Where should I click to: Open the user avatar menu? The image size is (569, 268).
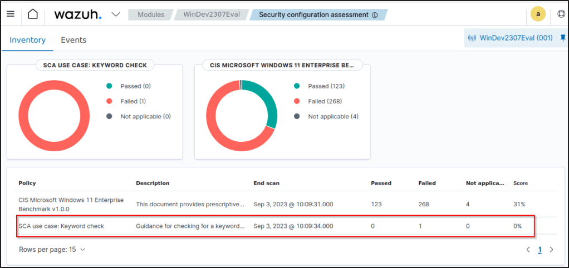538,14
